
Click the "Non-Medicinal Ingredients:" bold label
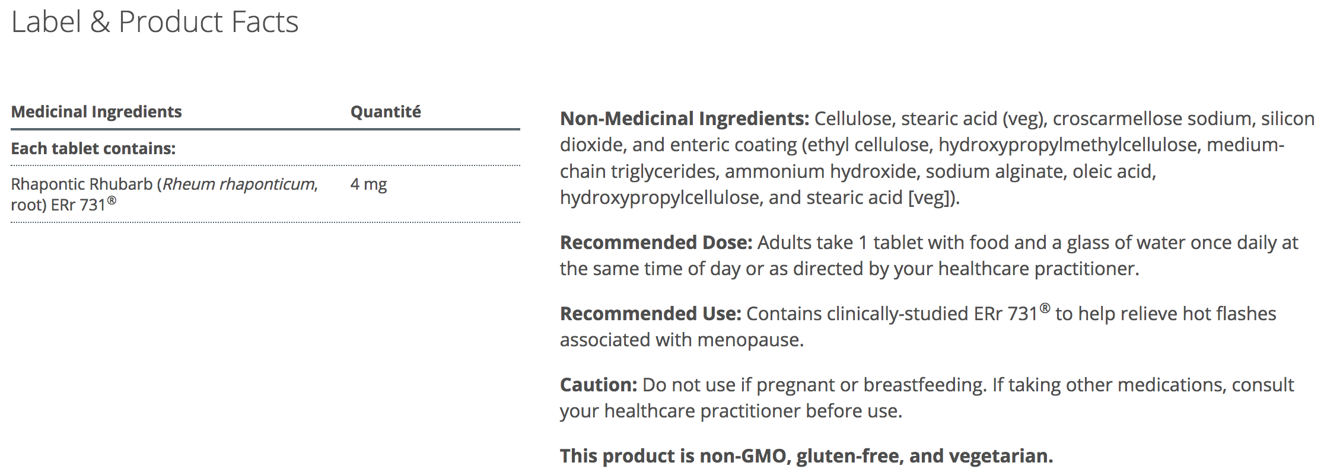(x=684, y=119)
